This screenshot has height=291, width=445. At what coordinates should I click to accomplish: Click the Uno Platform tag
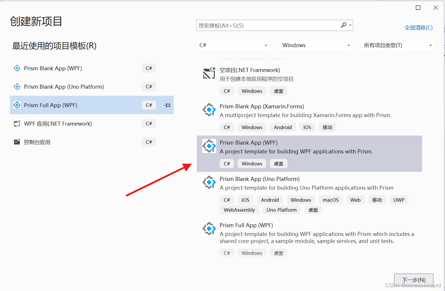282,210
